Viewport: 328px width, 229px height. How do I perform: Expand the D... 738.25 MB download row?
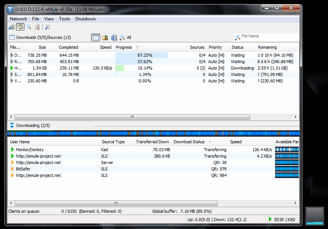(x=12, y=55)
